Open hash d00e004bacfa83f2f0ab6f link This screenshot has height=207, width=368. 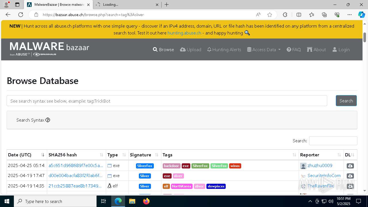click(75, 176)
